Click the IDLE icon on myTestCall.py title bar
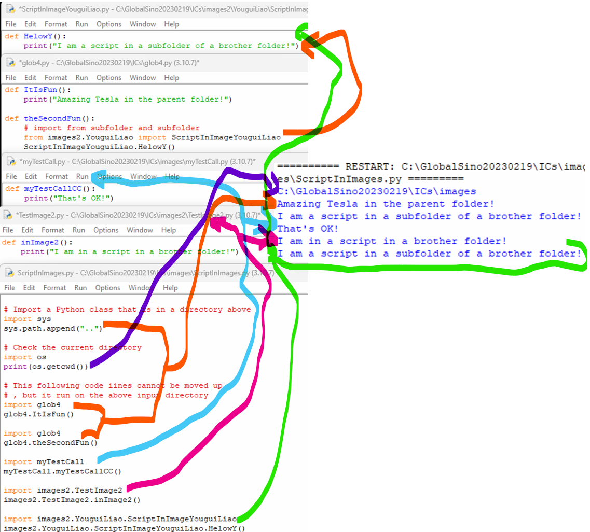Screen dimensions: 590x532 click(11, 162)
